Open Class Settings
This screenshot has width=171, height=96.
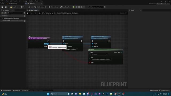point(53,7)
